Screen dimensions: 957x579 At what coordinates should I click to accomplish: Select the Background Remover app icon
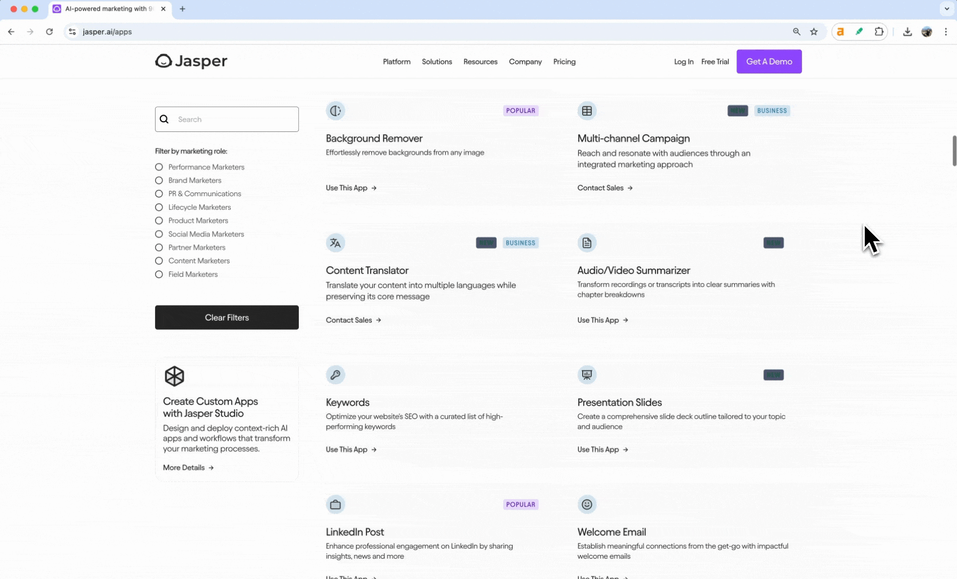point(335,111)
